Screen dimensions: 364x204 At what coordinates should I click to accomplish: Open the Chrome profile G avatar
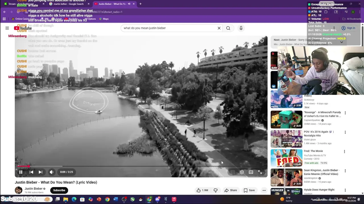click(x=353, y=12)
